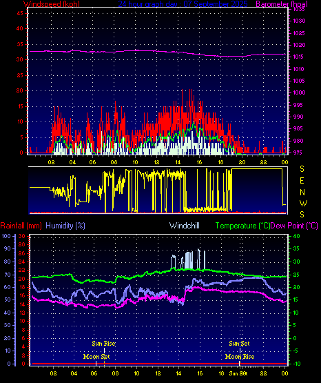Image resolution: width=321 pixels, height=383 pixels.
Task: Click the 20 hour label under the windspeed graph
Action: click(x=242, y=162)
